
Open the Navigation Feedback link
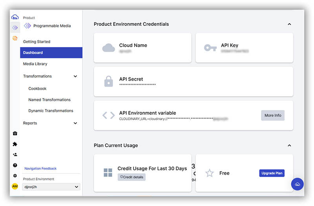(40, 168)
